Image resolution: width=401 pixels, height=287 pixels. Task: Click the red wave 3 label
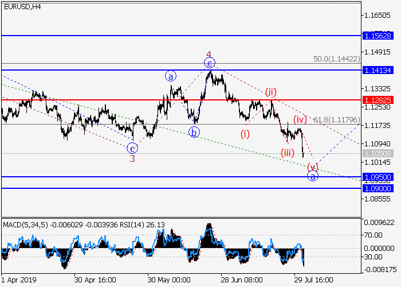[x=132, y=158]
